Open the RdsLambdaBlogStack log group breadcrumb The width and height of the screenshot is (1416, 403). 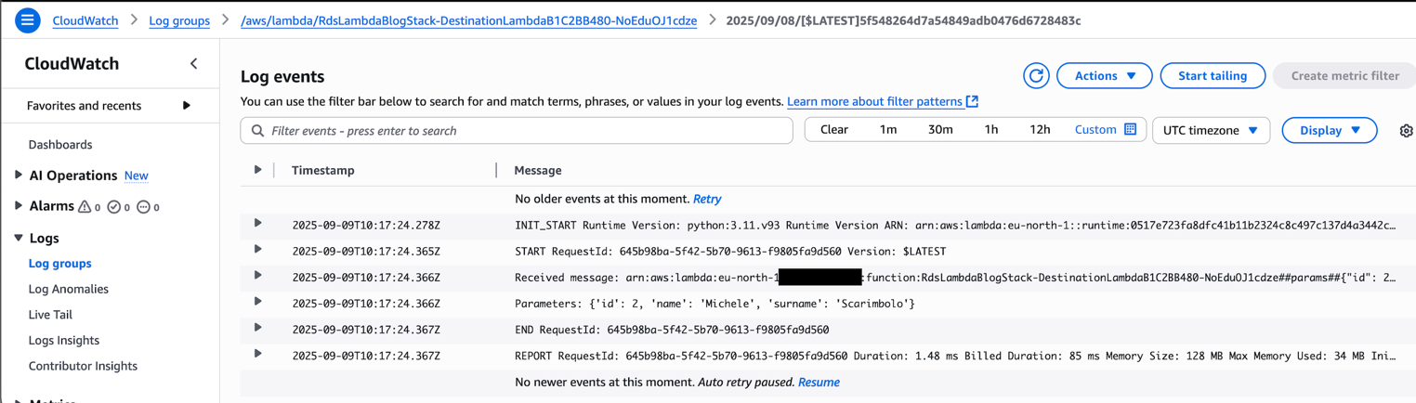coord(468,20)
